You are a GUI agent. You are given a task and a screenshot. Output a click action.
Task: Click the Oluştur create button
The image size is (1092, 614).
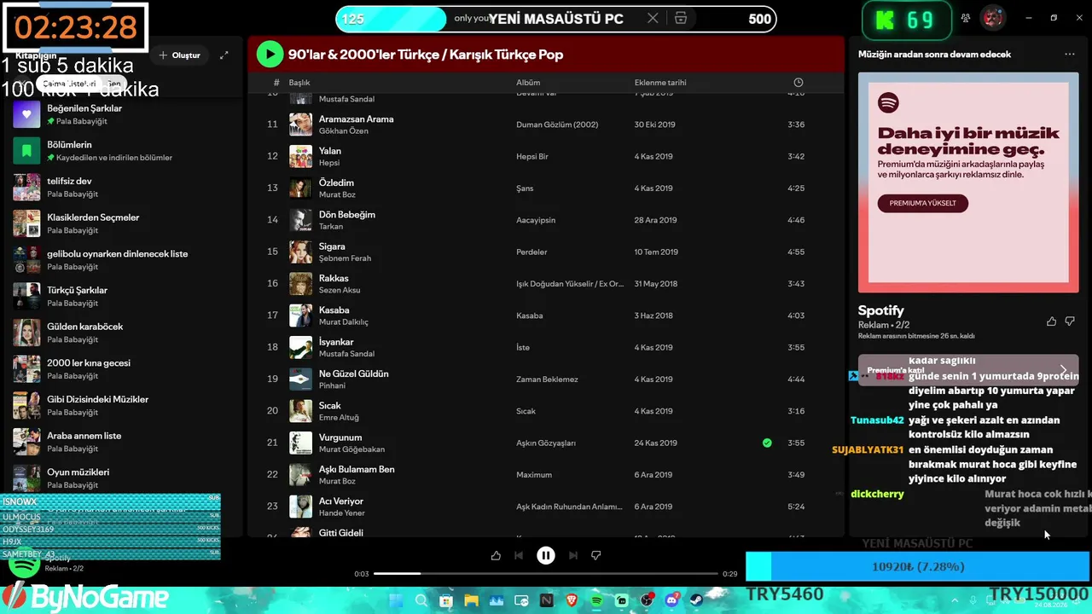[x=179, y=55]
